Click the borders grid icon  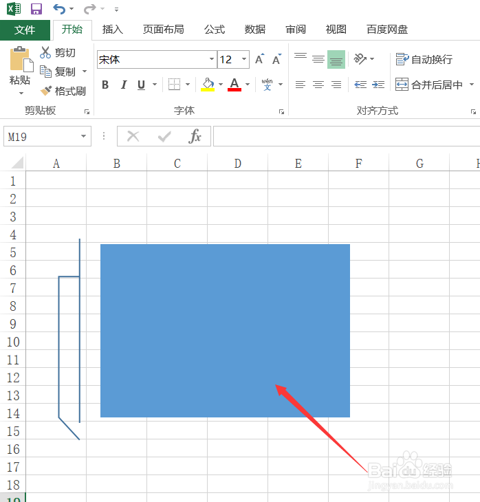click(175, 84)
